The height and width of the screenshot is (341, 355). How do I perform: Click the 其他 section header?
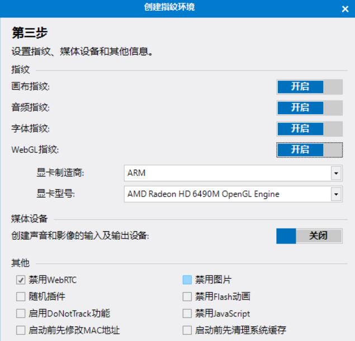pos(20,263)
